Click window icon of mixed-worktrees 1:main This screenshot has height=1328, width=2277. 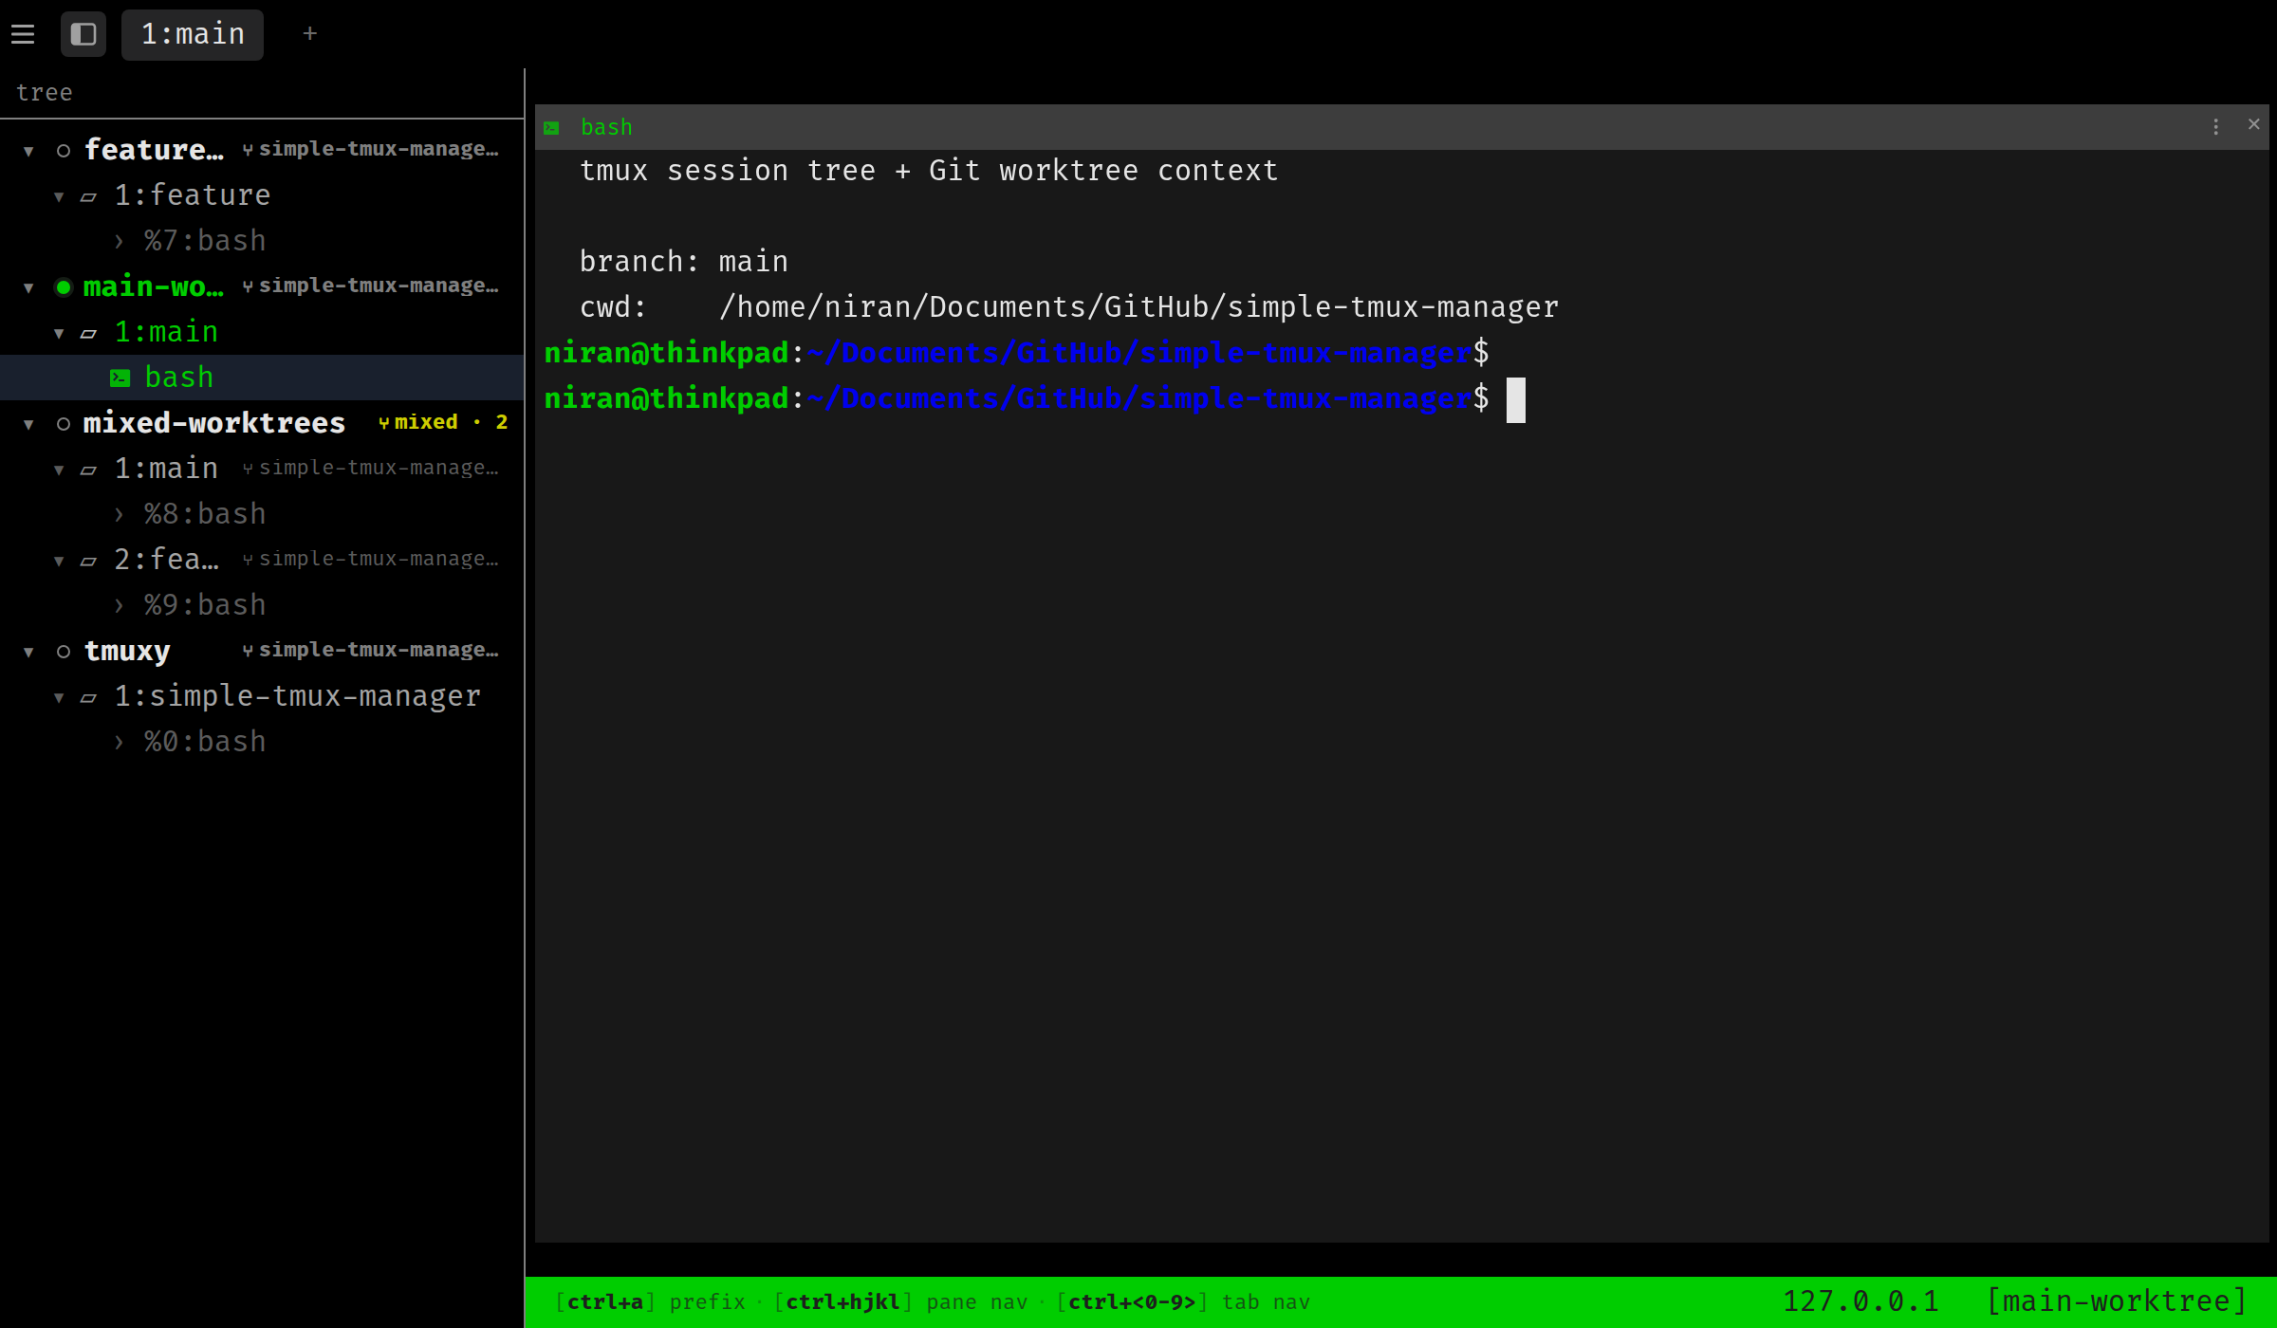(x=88, y=470)
